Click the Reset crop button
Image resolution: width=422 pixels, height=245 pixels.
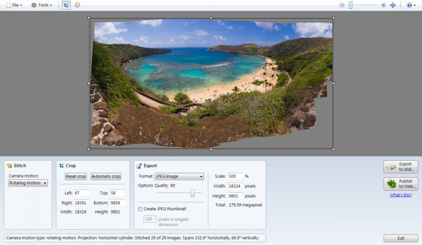point(75,177)
